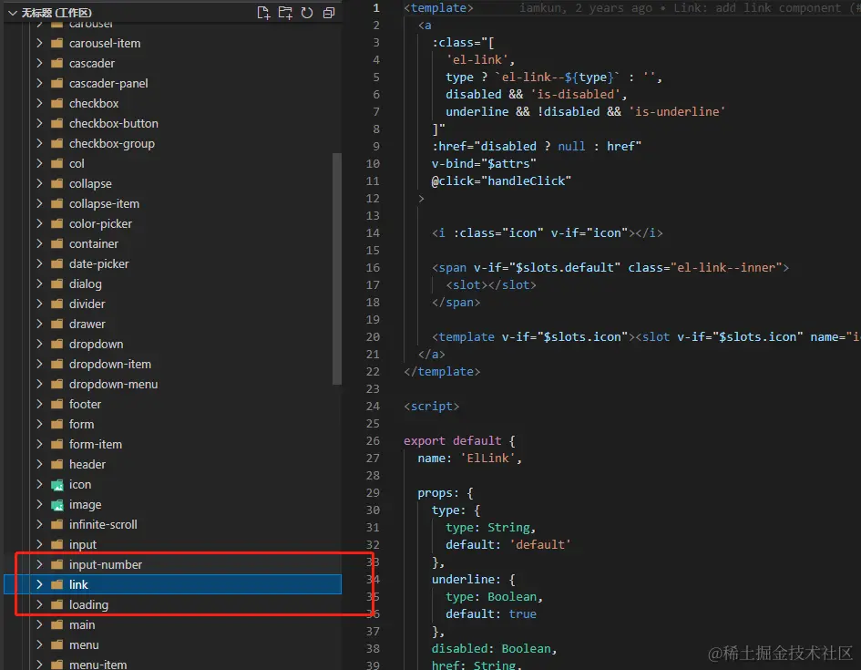Expand the color-picker folder chevron
This screenshot has height=670, width=861.
[x=39, y=223]
